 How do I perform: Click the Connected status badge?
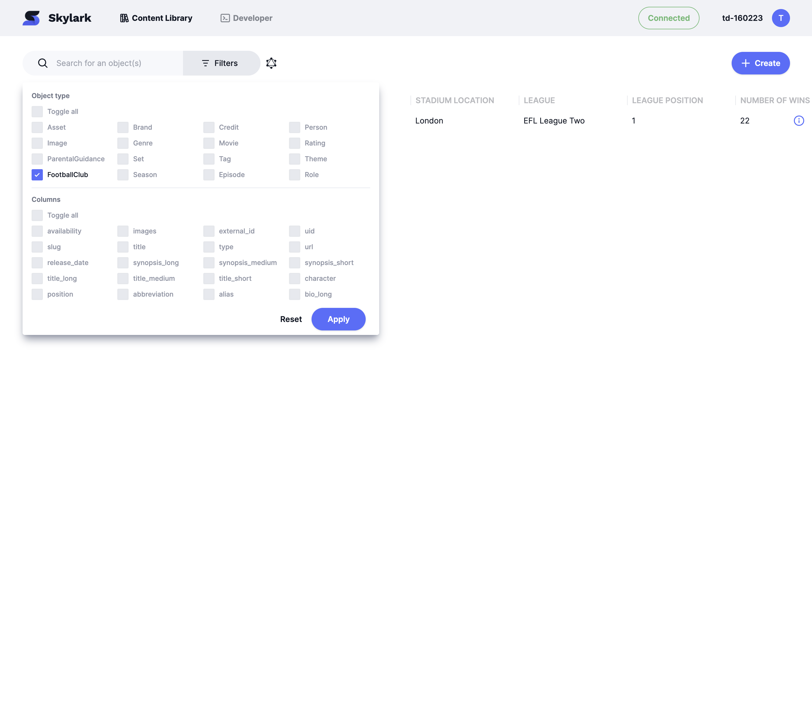668,18
